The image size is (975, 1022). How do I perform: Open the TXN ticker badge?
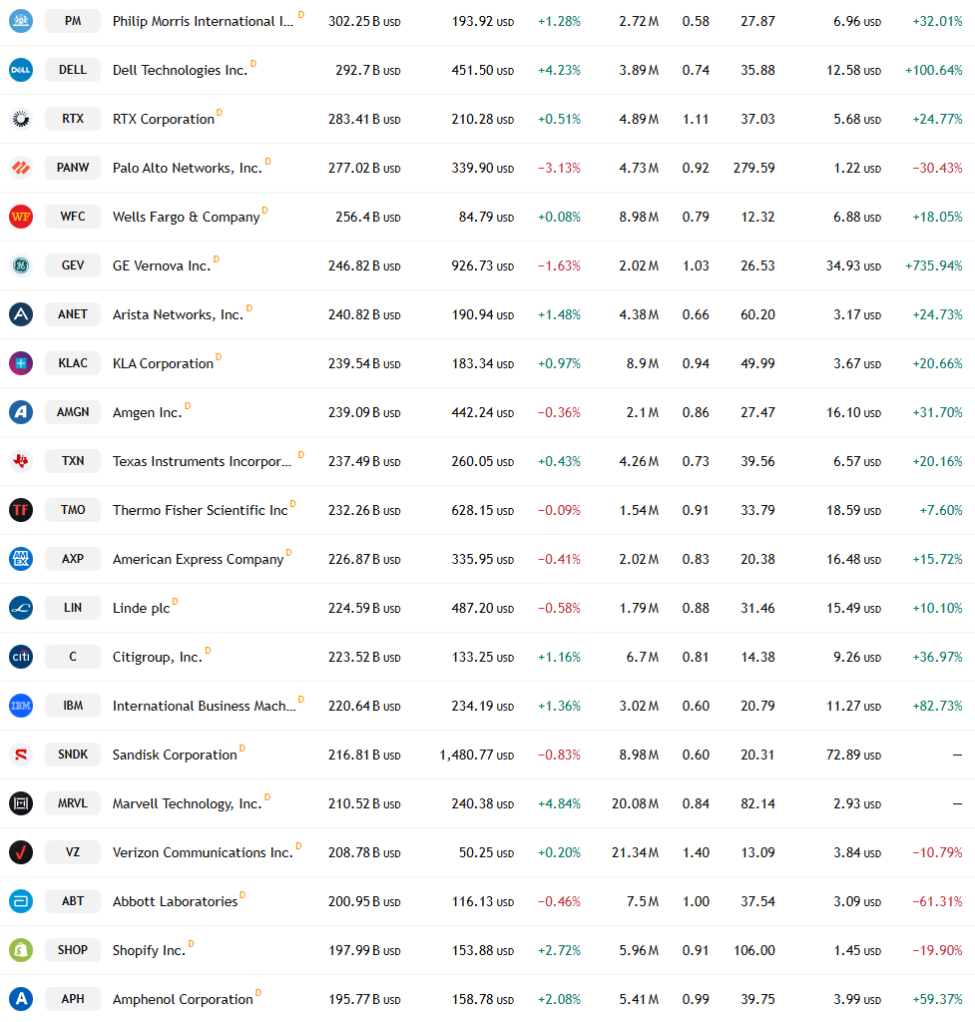click(73, 461)
